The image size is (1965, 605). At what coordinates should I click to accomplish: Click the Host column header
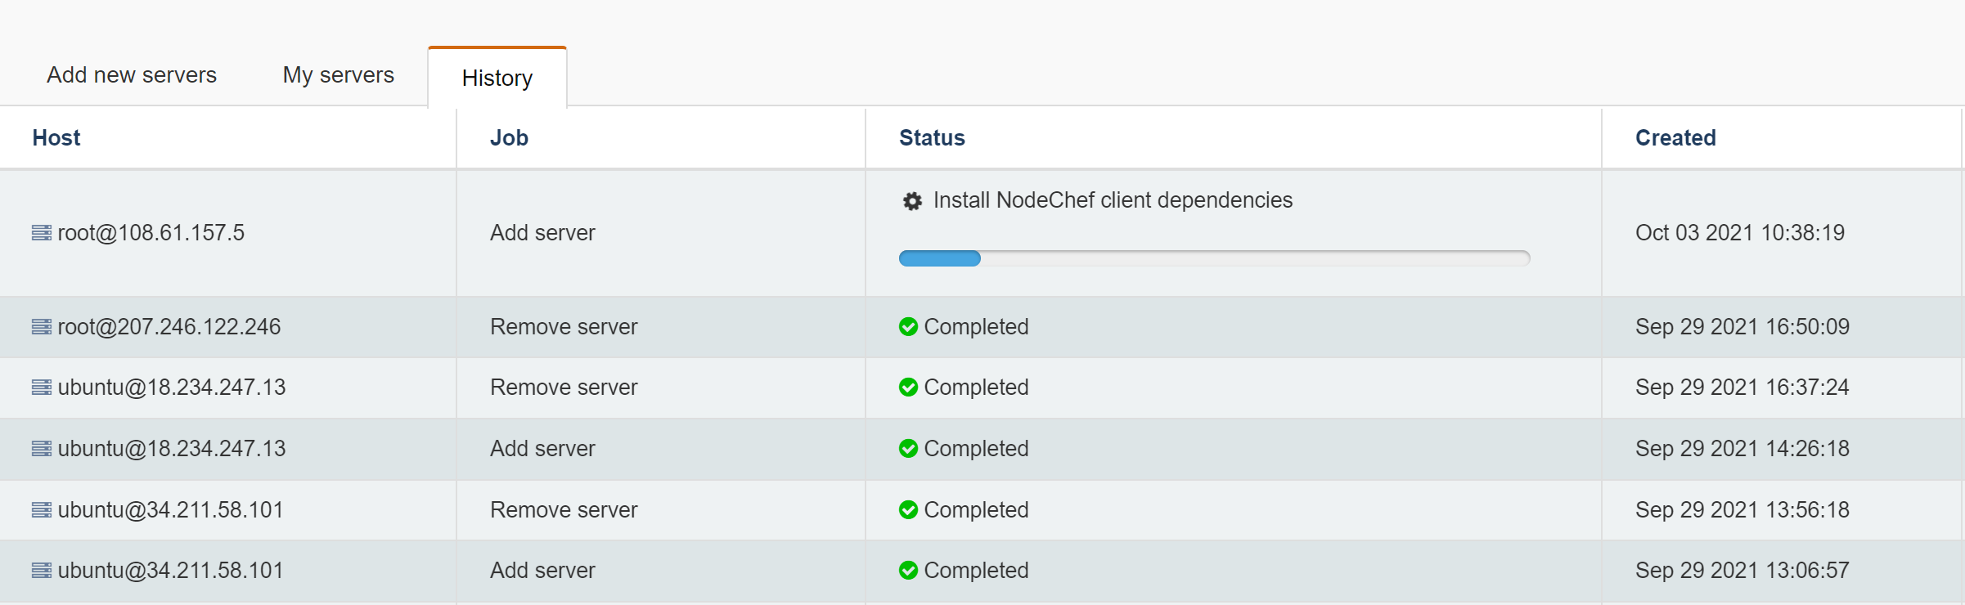click(56, 138)
